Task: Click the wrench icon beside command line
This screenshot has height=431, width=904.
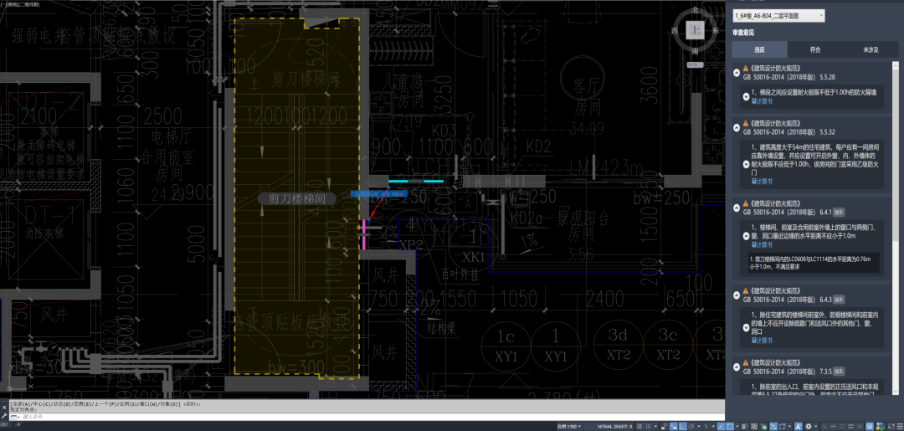Action: coord(5,416)
